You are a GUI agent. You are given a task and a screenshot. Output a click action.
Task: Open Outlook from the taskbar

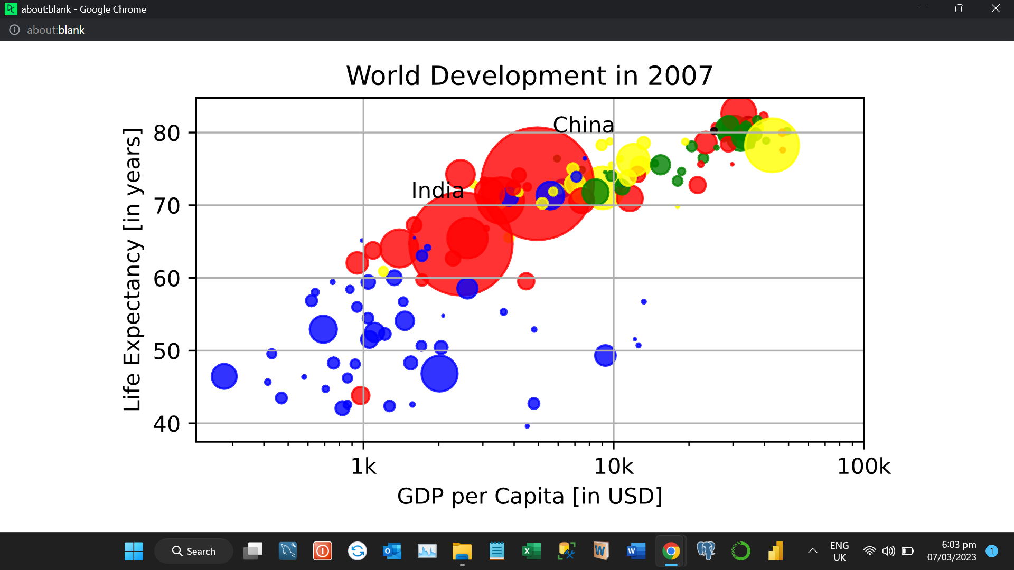click(392, 550)
